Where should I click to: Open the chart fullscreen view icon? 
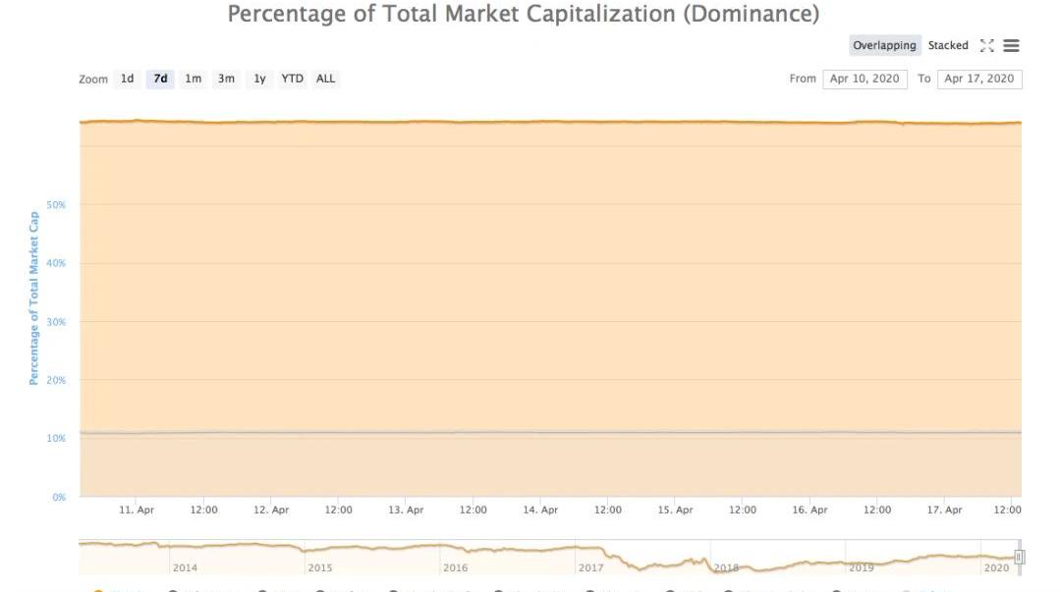coord(987,46)
